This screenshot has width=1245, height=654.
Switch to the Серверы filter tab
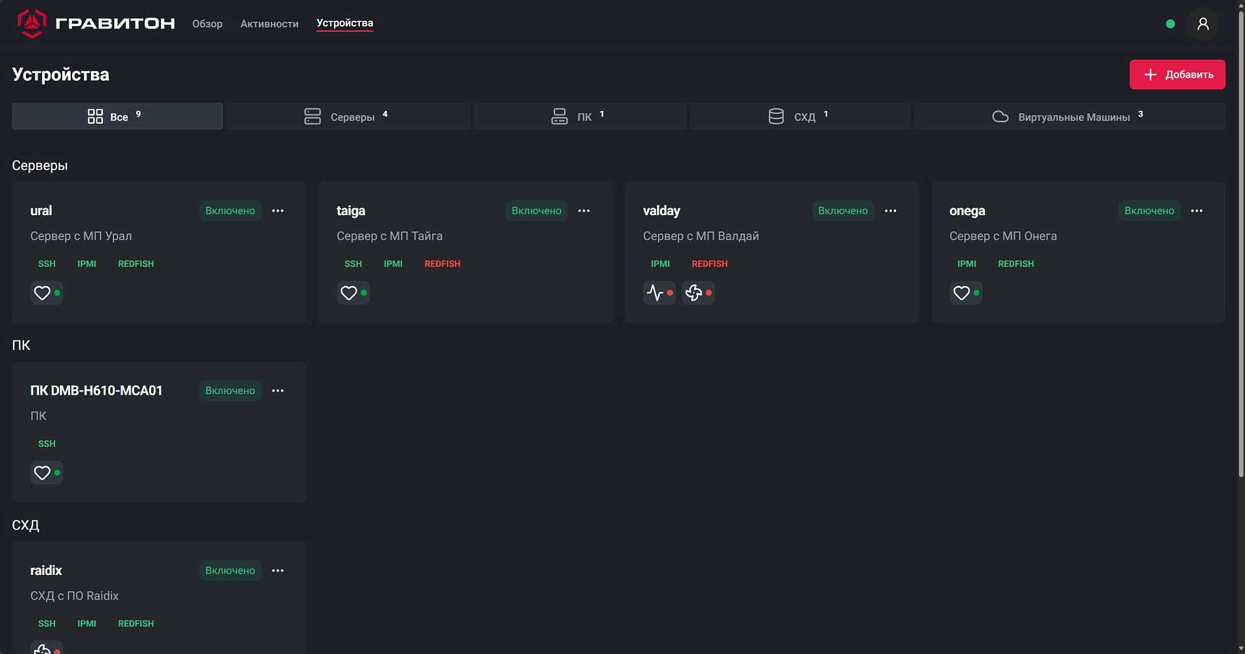coord(348,117)
